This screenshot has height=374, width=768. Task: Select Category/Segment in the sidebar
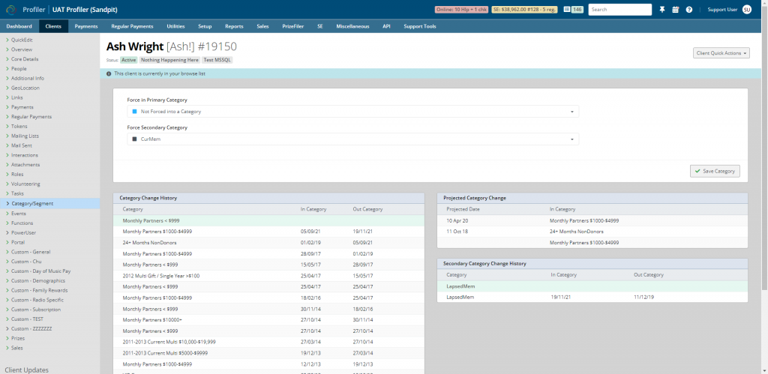(x=49, y=204)
